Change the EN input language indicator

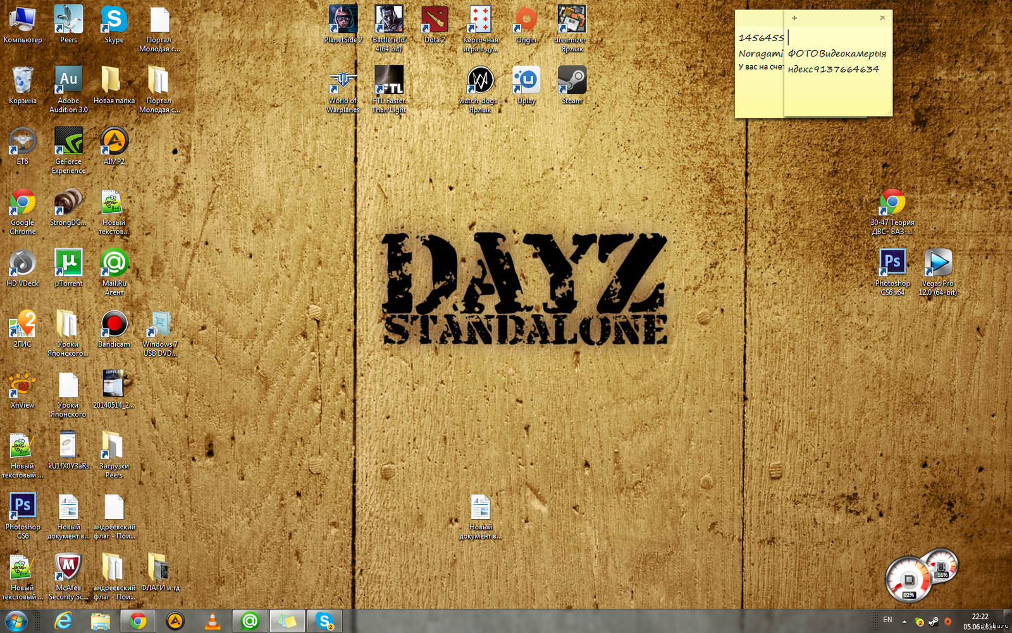tap(887, 620)
